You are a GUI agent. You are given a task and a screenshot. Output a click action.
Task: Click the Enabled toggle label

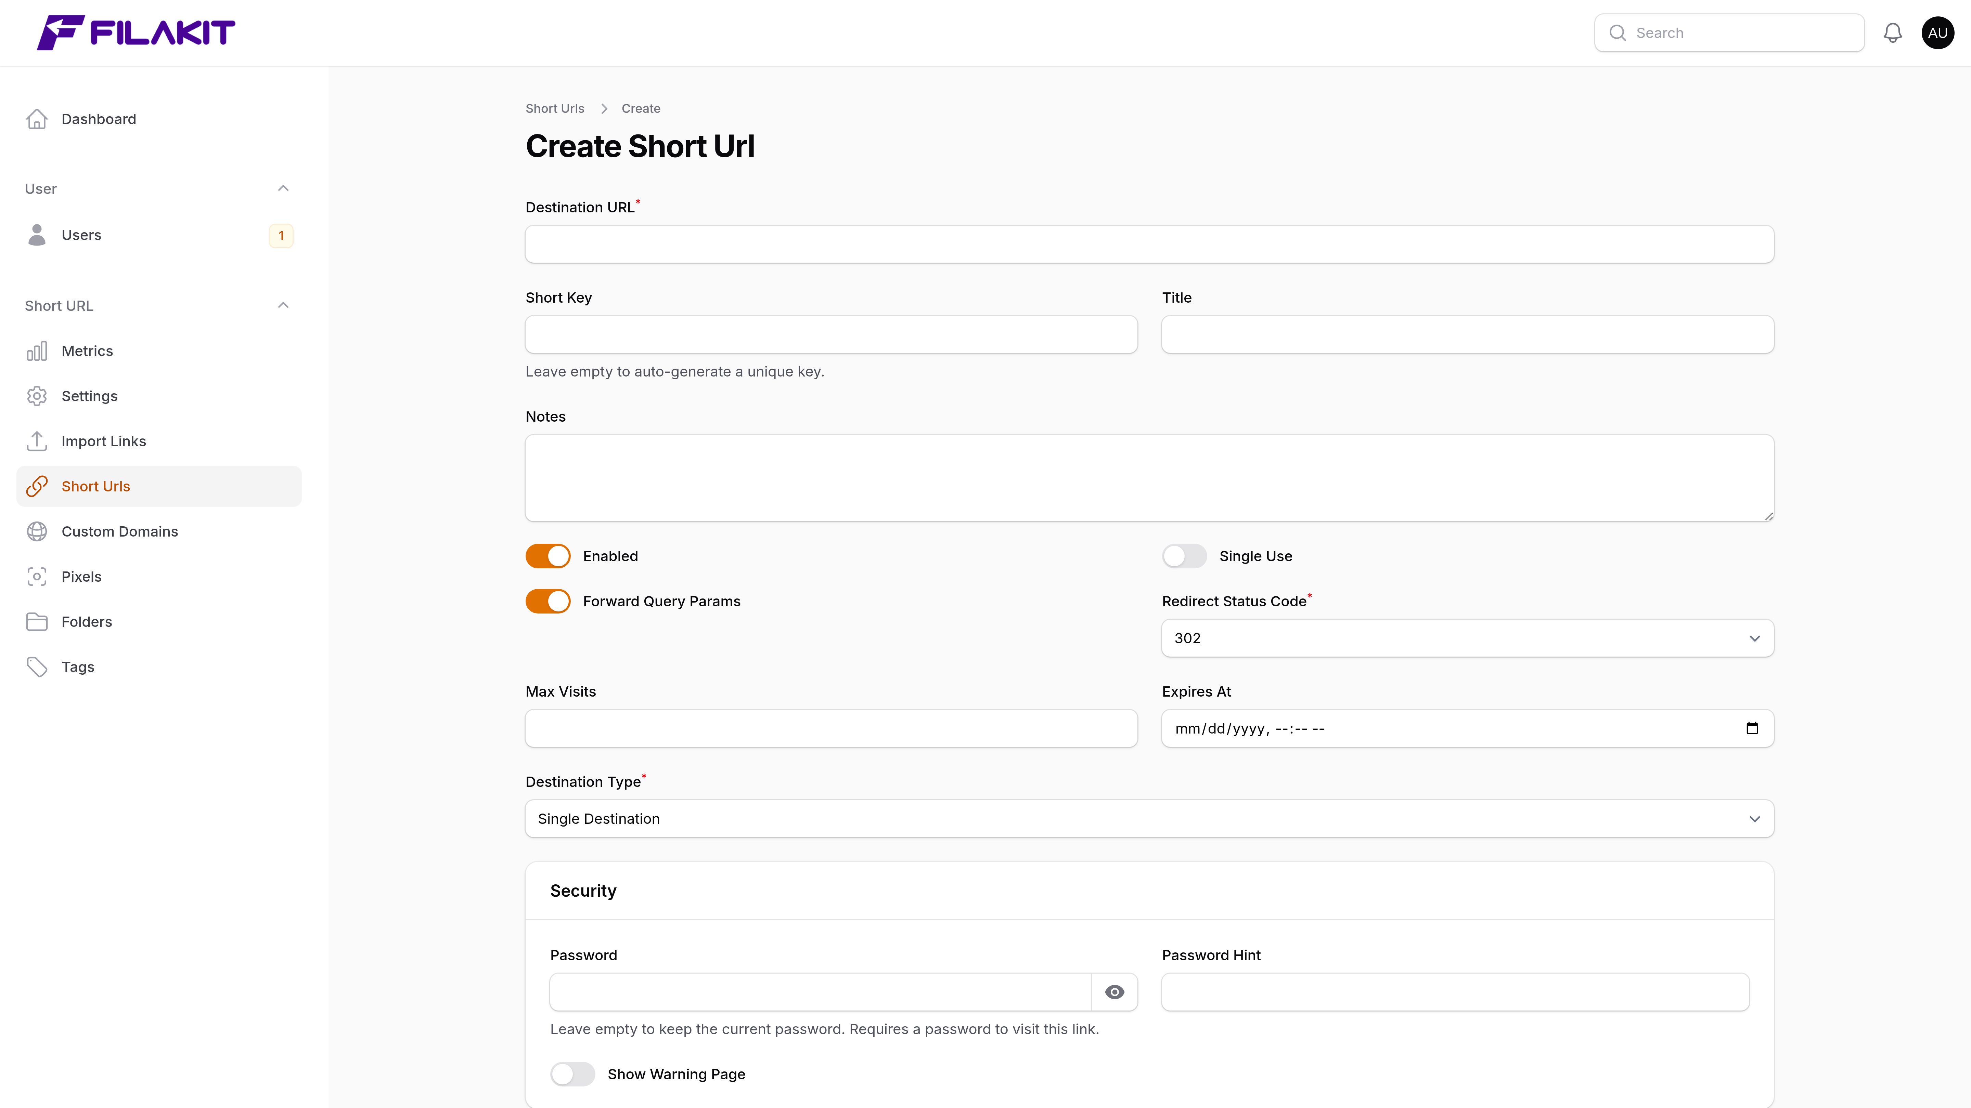tap(610, 556)
